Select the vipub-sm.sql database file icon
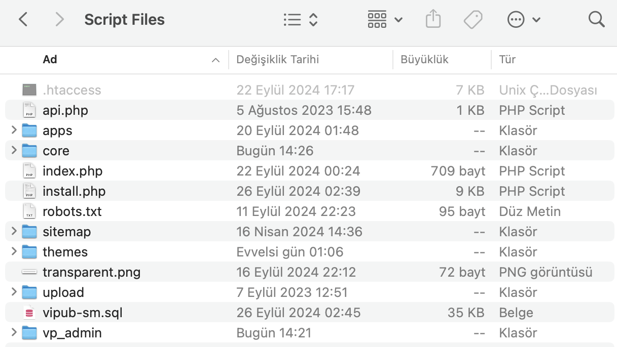617x347 pixels. pyautogui.click(x=29, y=313)
